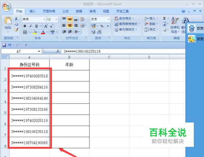
Task: Switch to the Data tab
Action: pos(79,11)
